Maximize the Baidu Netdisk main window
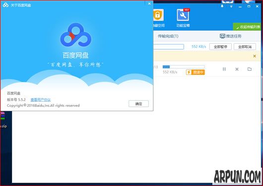This screenshot has height=186, width=263. coord(249,6)
